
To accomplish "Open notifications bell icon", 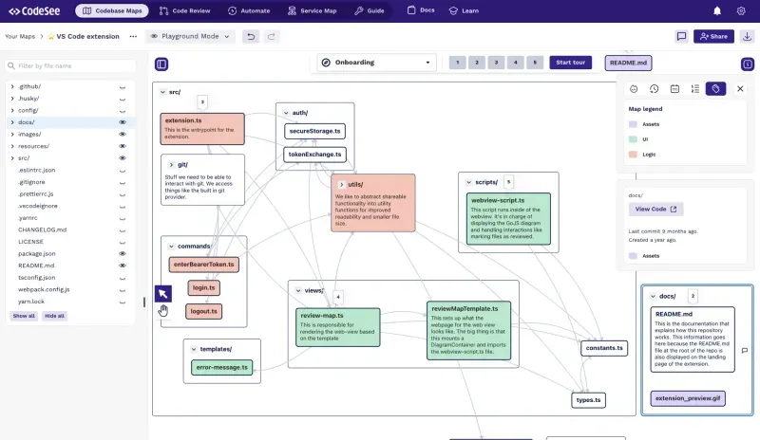I will click(x=717, y=10).
